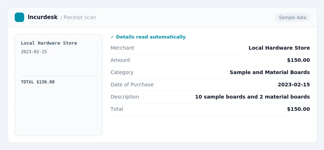Click the Description field label
Viewport: 324px width, 150px height.
tap(125, 97)
